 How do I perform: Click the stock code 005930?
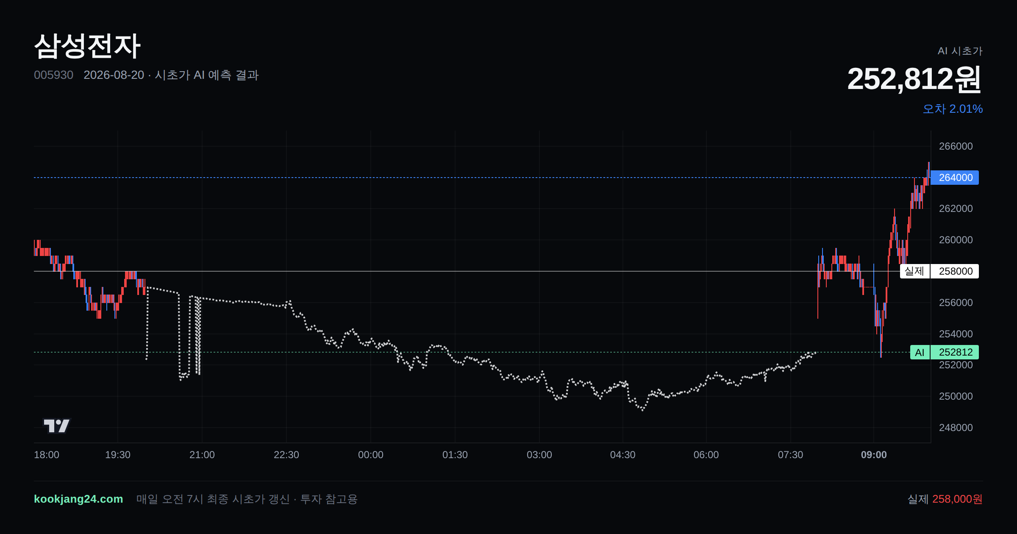[x=53, y=75]
